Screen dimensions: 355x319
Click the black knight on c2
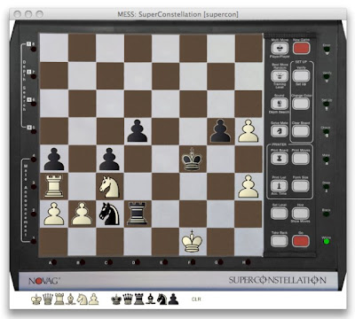(110, 214)
